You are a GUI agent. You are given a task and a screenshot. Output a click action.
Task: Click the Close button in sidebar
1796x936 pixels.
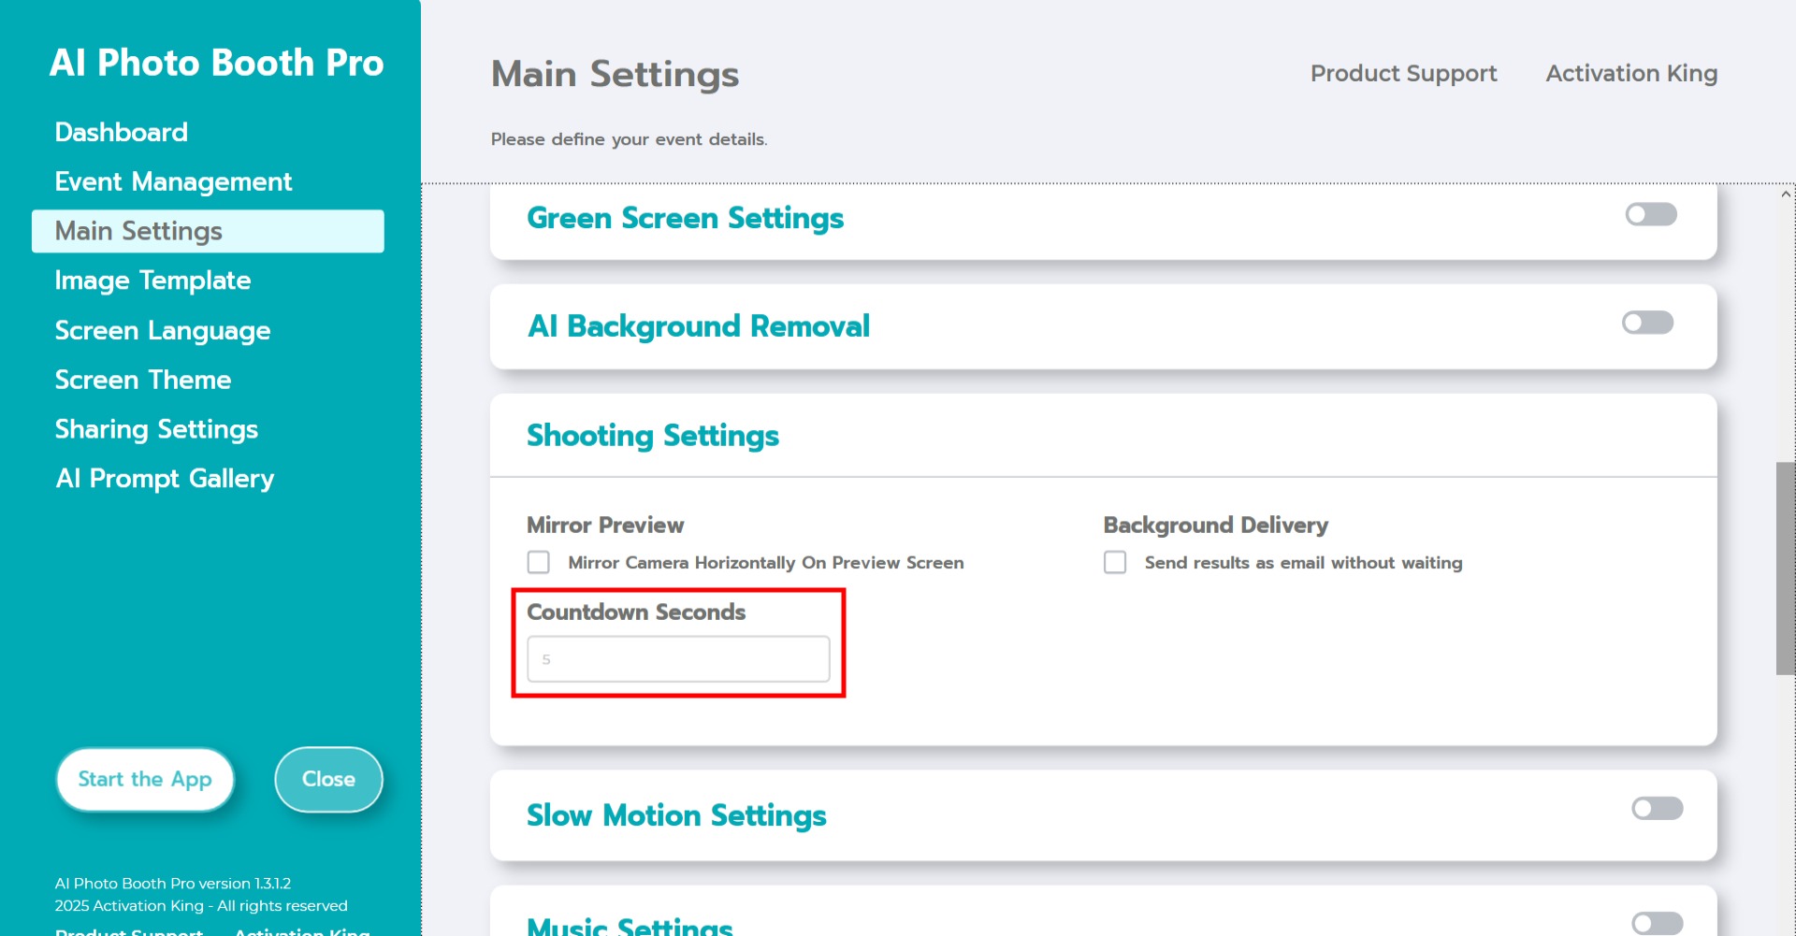pos(328,779)
